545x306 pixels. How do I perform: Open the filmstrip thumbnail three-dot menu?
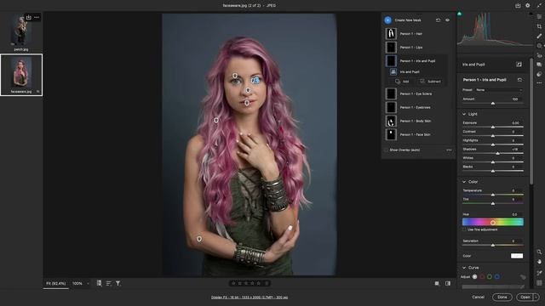[37, 17]
